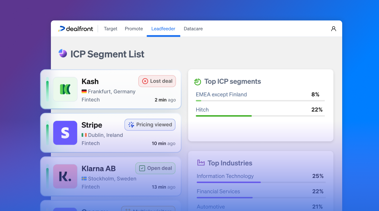The width and height of the screenshot is (379, 211).
Task: Click the Dublin, Ireland location
Action: [x=105, y=135]
